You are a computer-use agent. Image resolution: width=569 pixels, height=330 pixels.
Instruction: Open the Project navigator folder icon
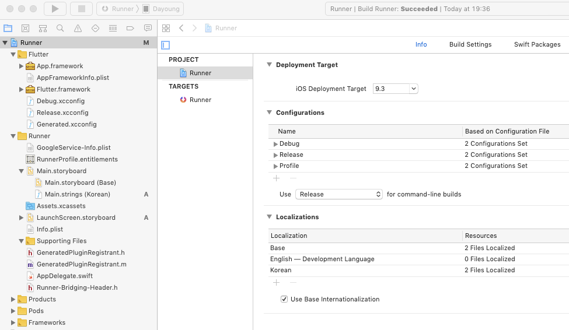coord(8,28)
